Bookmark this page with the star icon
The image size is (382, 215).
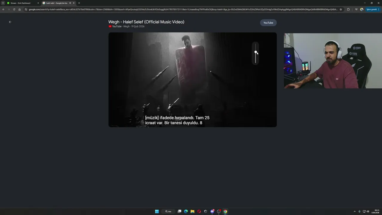pos(341,9)
